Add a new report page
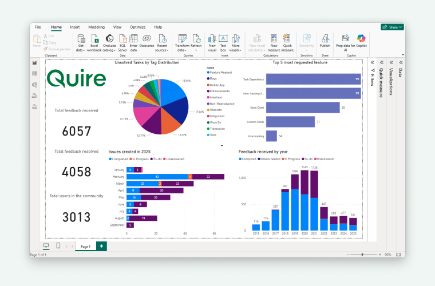435x286 pixels. (x=101, y=246)
